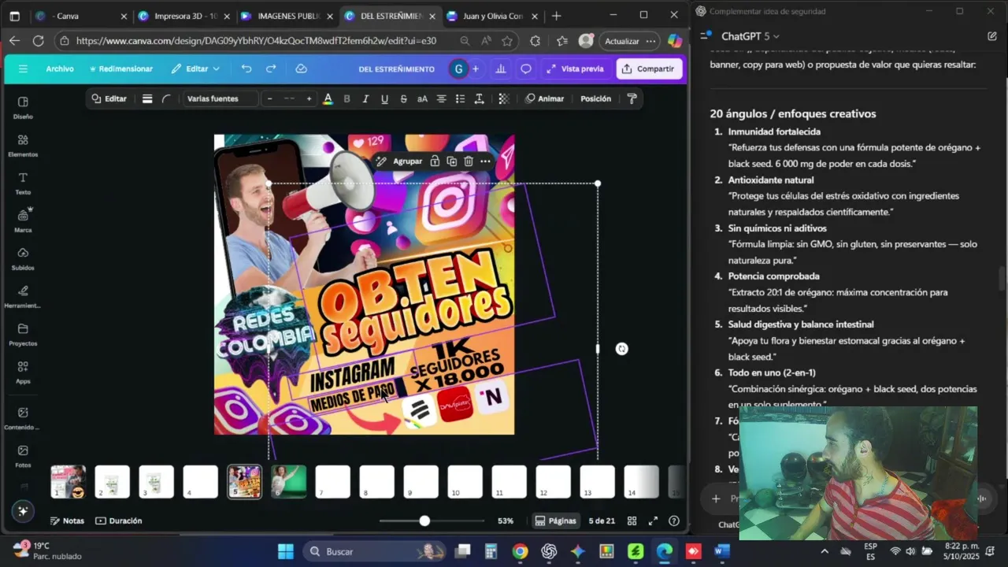Click the Compartir share button

648,69
